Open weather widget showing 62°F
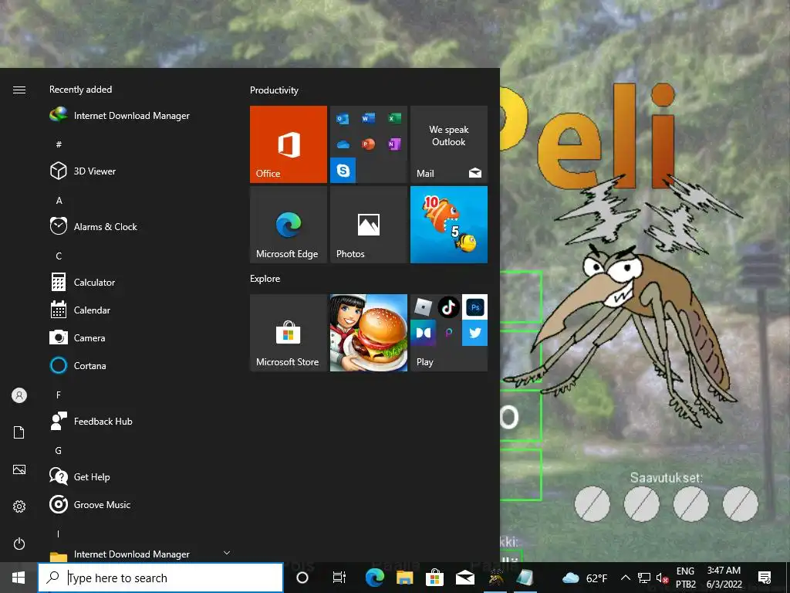This screenshot has height=593, width=790. pos(585,578)
